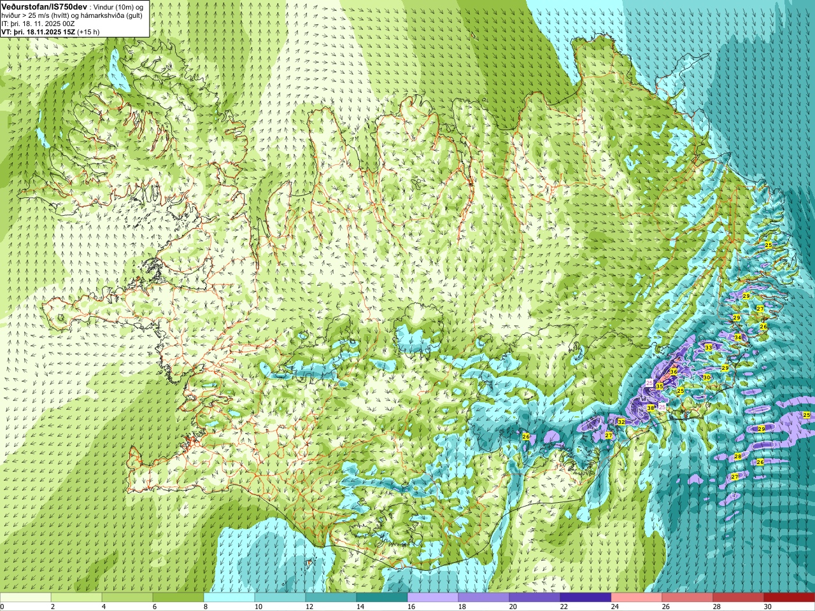Select the 0–2 m/s pale yellow legend swatch
Image resolution: width=815 pixels, height=611 pixels.
pos(25,598)
